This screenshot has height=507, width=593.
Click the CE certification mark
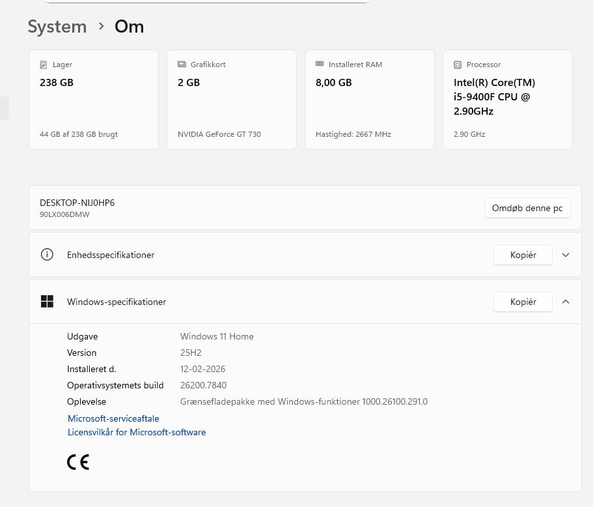tap(78, 462)
